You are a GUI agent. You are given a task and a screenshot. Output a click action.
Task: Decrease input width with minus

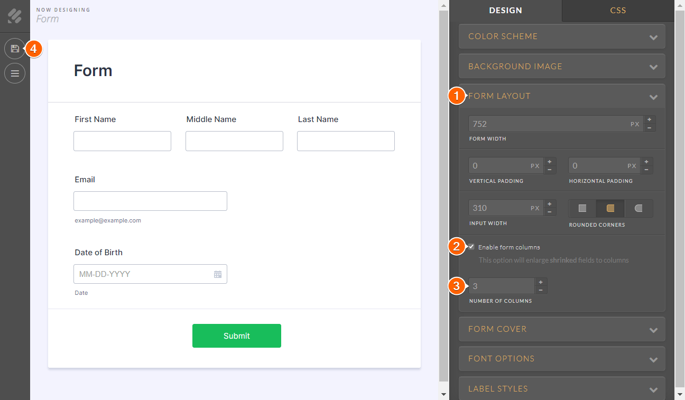550,212
